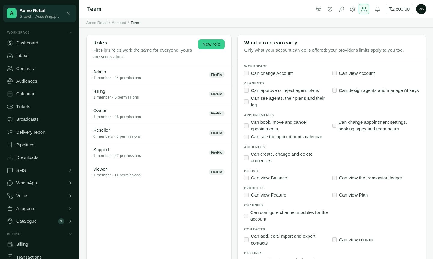Click the Acme Retail breadcrumb link
The width and height of the screenshot is (433, 259).
[x=97, y=23]
